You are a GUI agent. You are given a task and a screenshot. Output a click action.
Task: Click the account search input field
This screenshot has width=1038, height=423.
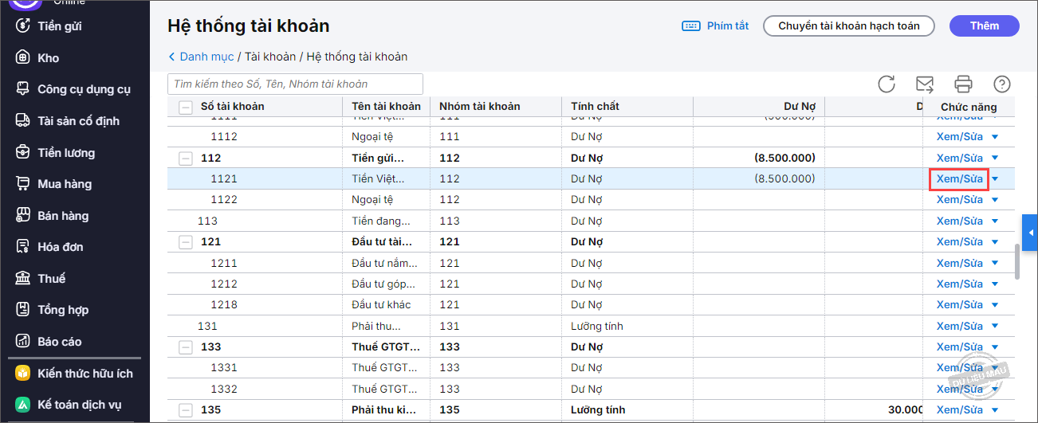click(295, 84)
